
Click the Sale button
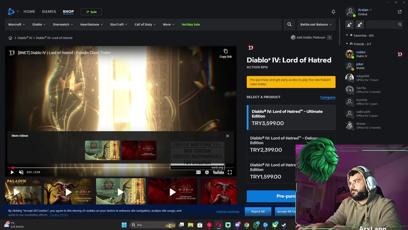tap(91, 12)
